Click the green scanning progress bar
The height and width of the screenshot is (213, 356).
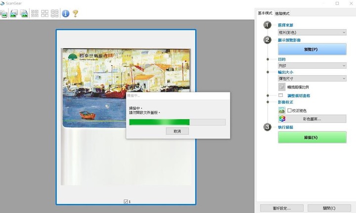click(x=178, y=122)
